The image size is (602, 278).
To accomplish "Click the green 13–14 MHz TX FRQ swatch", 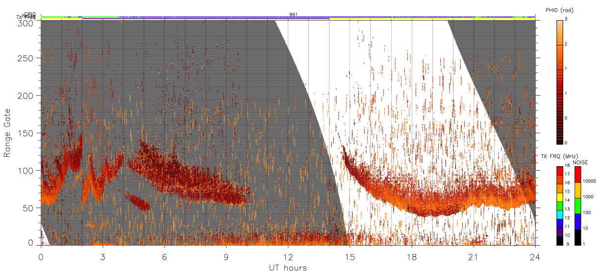I will pyautogui.click(x=559, y=206).
